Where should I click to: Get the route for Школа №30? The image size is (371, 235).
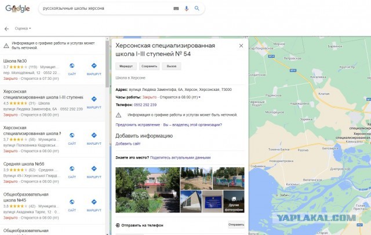94,65
